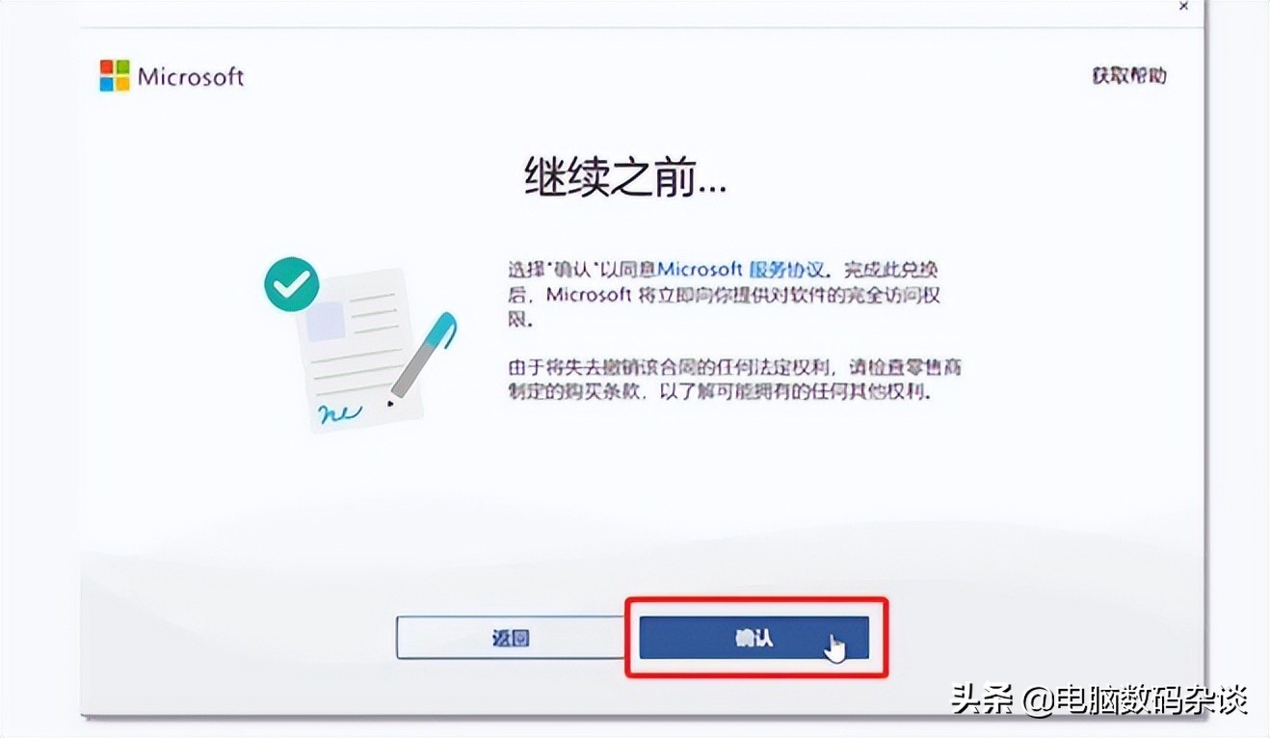Click the Microsoft four-color logo
Screen dimensions: 1270x738
(x=114, y=76)
